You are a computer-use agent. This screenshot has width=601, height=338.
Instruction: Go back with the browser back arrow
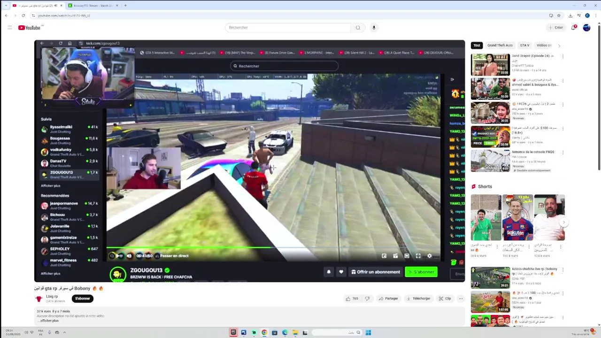click(x=6, y=15)
